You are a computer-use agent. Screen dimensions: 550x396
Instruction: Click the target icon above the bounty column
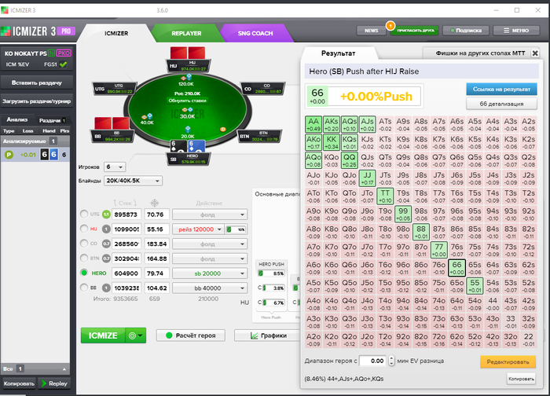click(154, 203)
